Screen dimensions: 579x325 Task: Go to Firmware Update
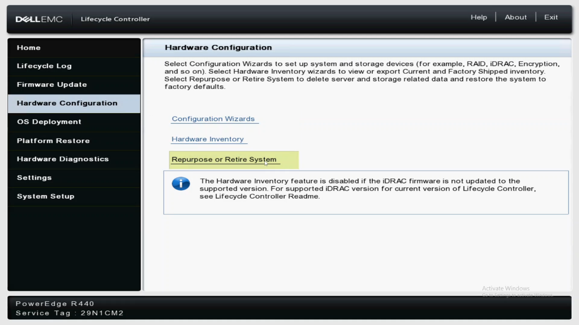52,85
